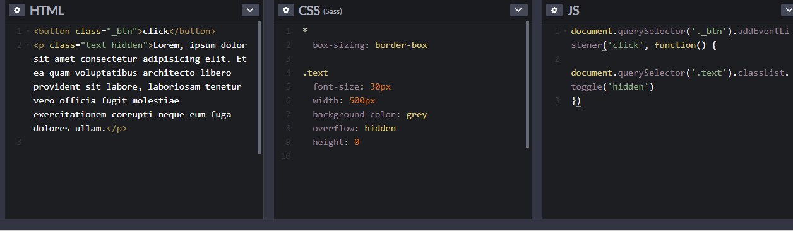This screenshot has height=234, width=793.
Task: Select the JS panel title
Action: 573,11
